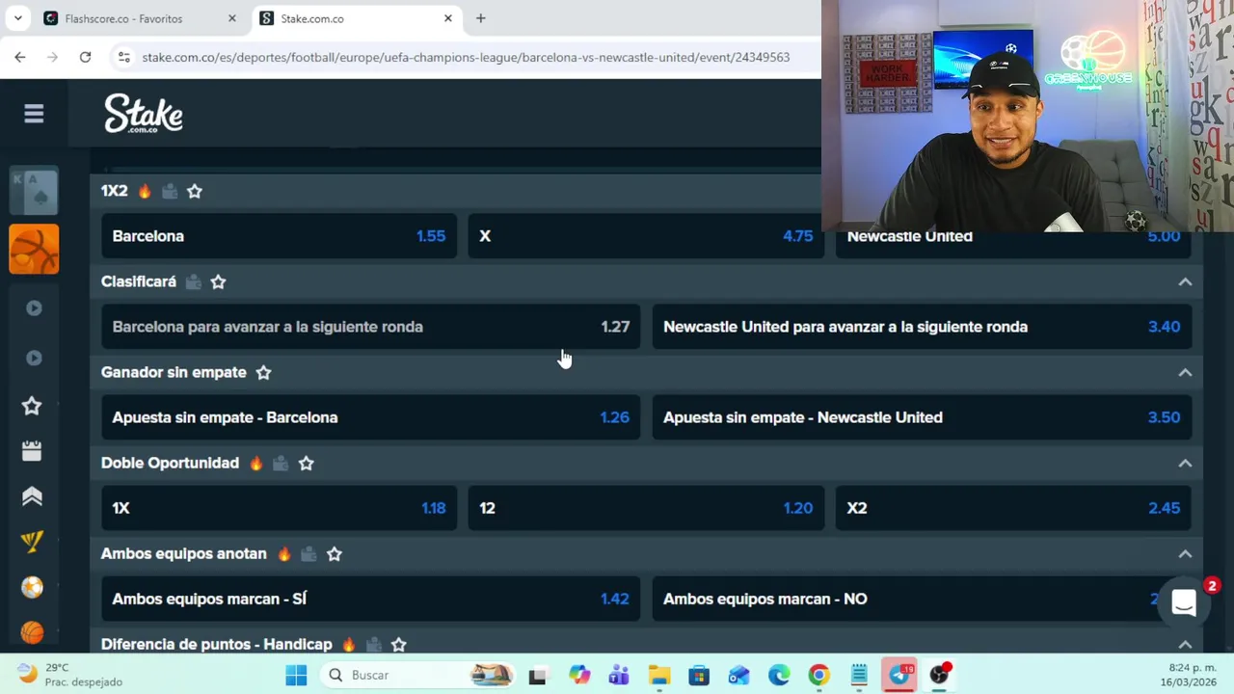Select Newcastle United para avanzar at 3.40
Viewport: 1234px width, 694px height.
922,327
